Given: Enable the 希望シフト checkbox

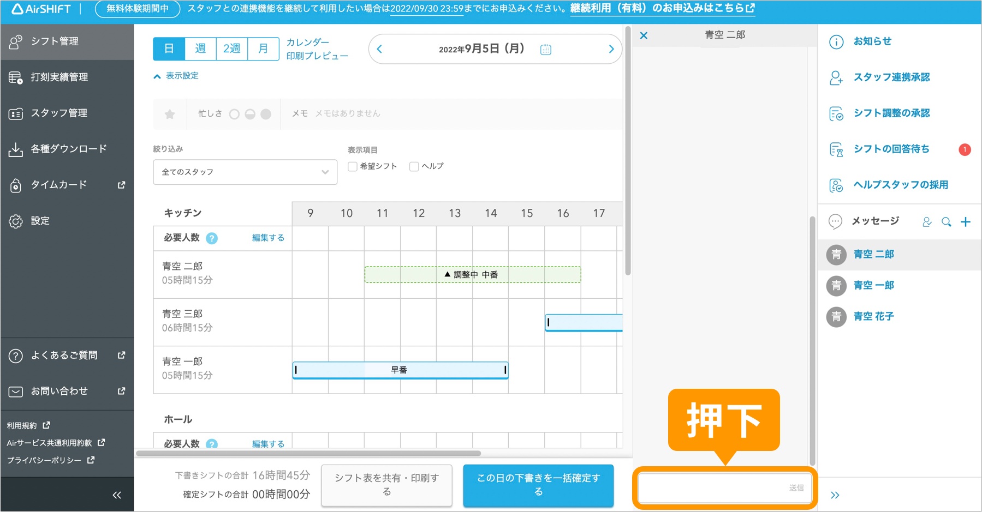Looking at the screenshot, I should pyautogui.click(x=352, y=166).
